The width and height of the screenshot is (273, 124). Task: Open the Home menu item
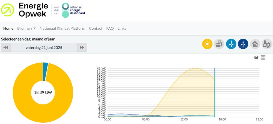8,29
